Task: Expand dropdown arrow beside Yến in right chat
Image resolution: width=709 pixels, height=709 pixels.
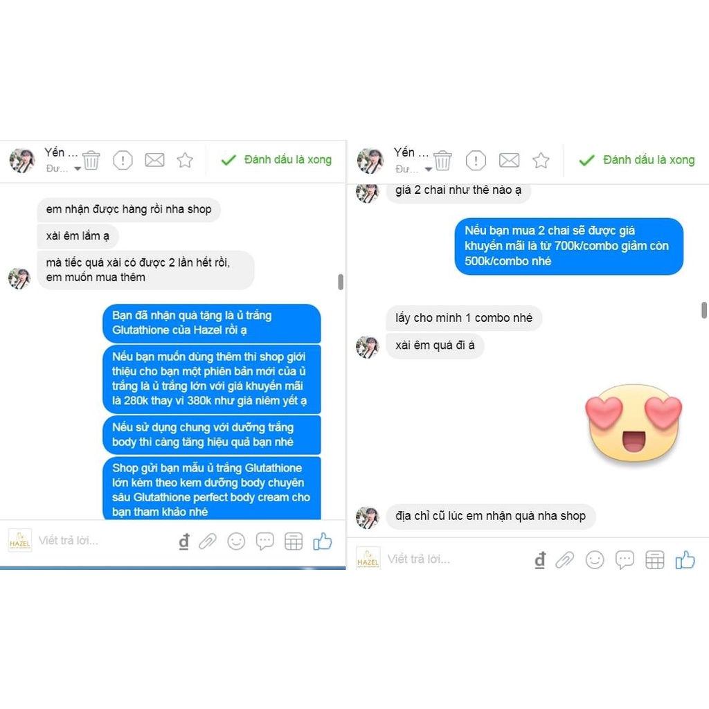Action: point(428,169)
